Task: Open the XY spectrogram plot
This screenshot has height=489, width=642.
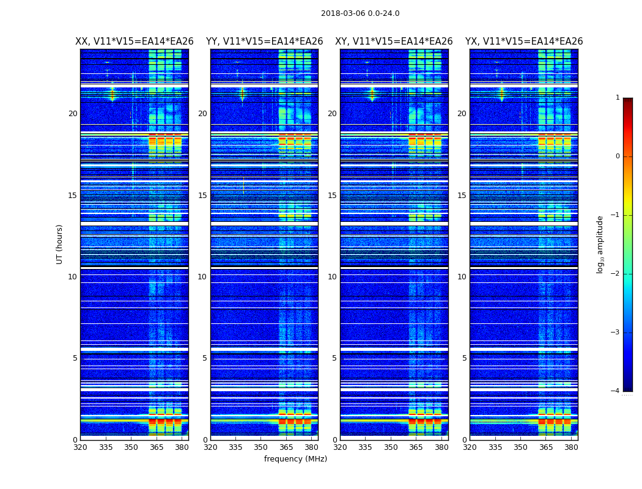Action: pyautogui.click(x=394, y=244)
